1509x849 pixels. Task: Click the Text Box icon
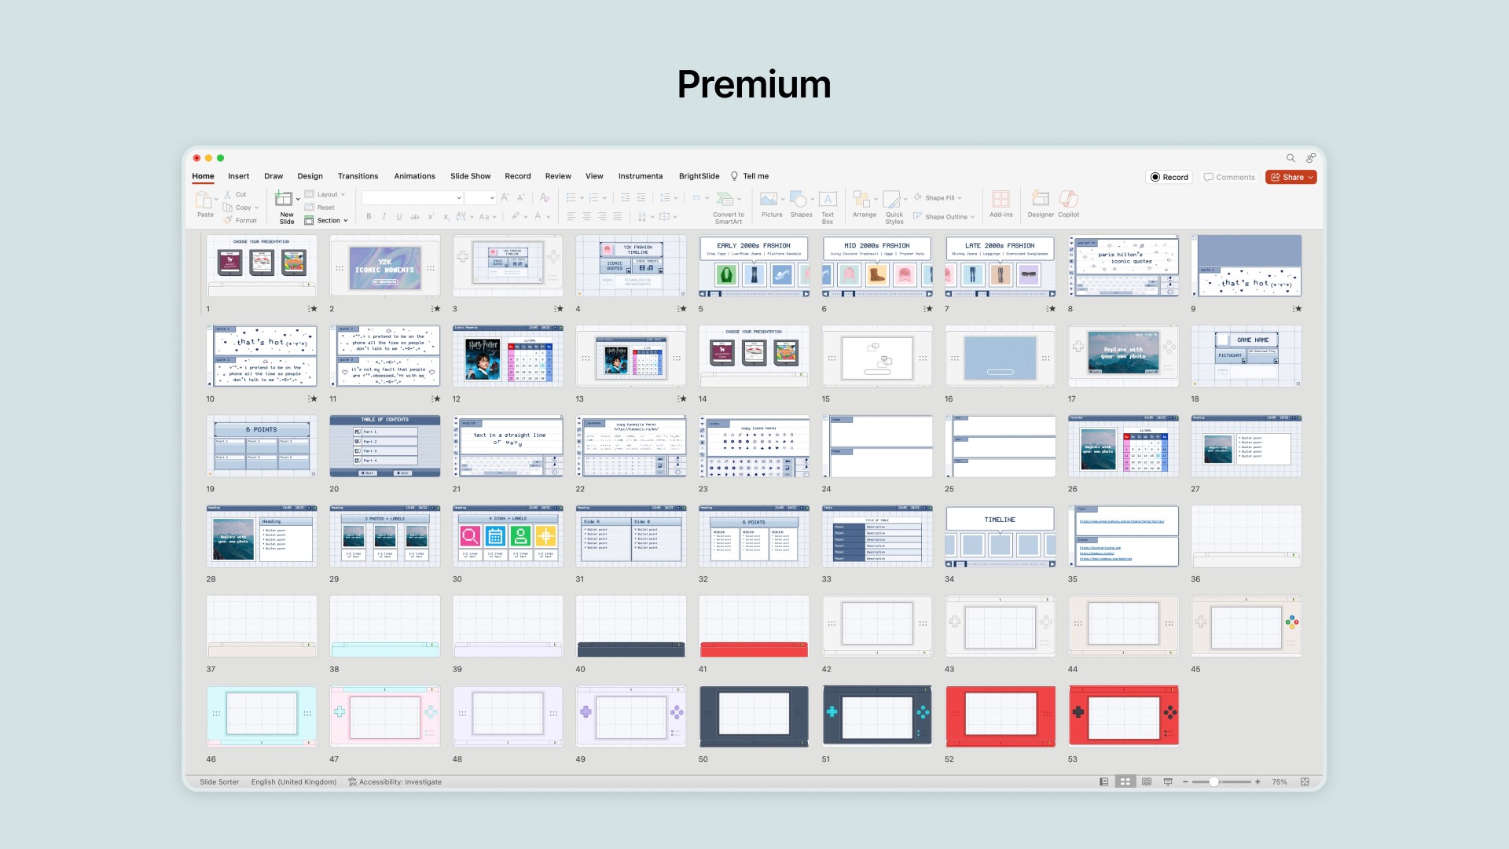[828, 199]
